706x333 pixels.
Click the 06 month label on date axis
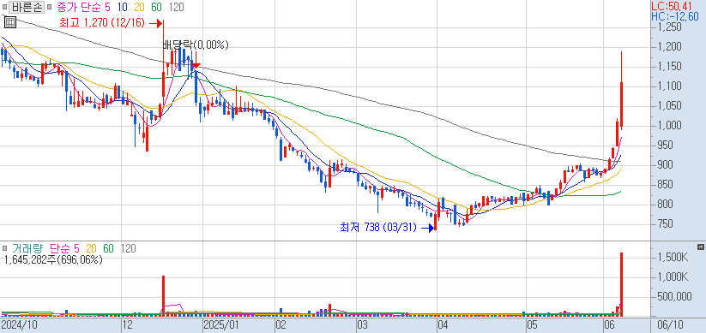610,324
